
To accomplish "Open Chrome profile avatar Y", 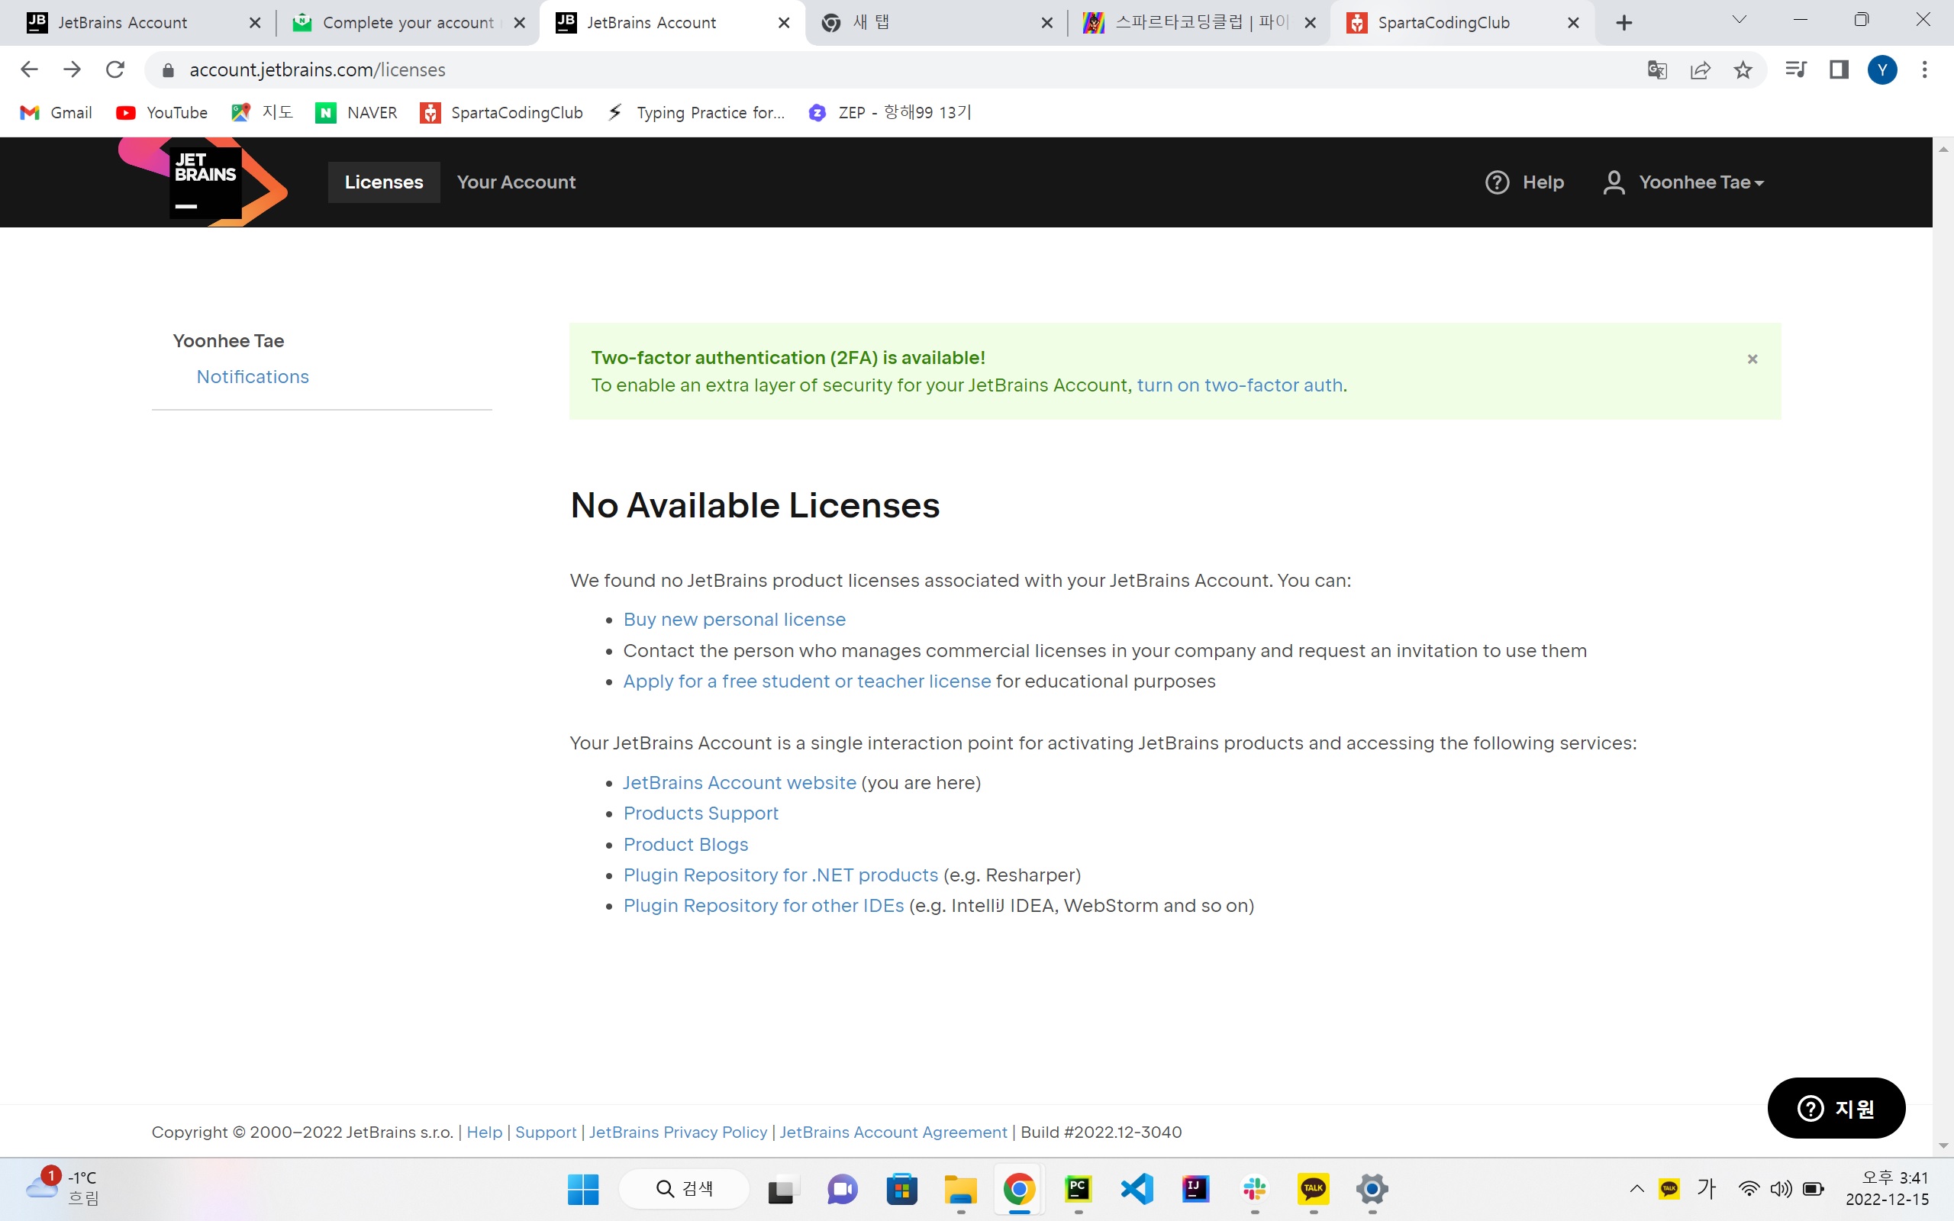I will (1882, 70).
